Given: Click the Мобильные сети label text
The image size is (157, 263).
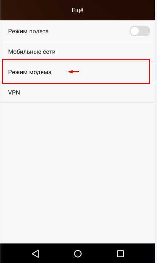Looking at the screenshot, I should coord(32,52).
